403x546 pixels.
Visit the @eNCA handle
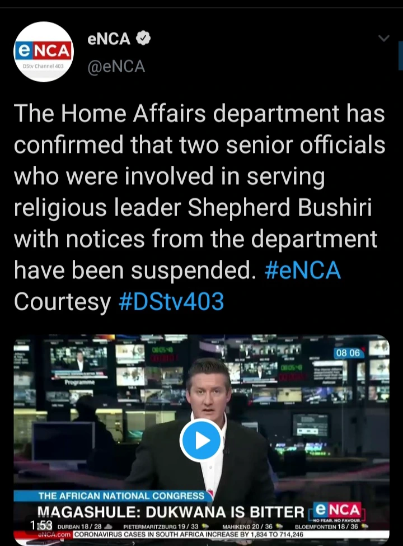pos(116,66)
